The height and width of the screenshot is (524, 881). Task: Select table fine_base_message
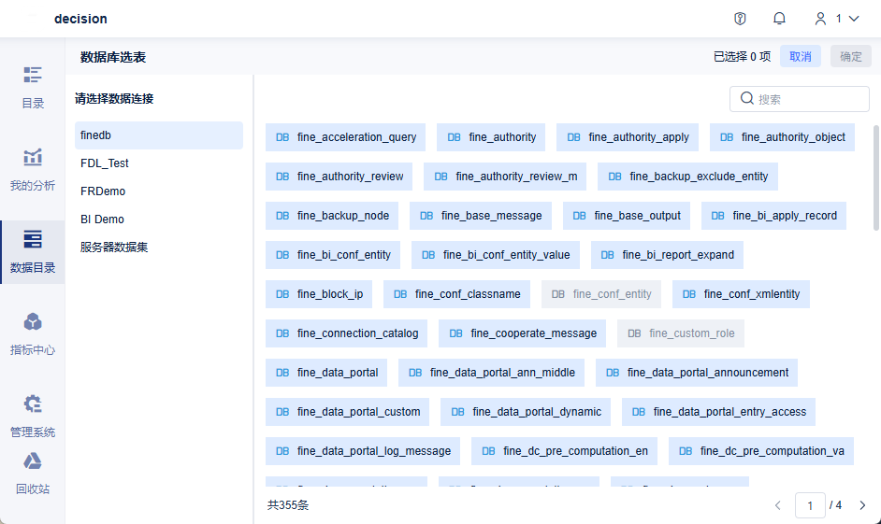[481, 216]
